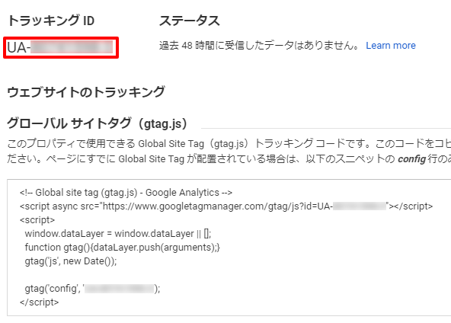Click the トラッキング ID heading
This screenshot has height=323, width=451.
pos(51,21)
